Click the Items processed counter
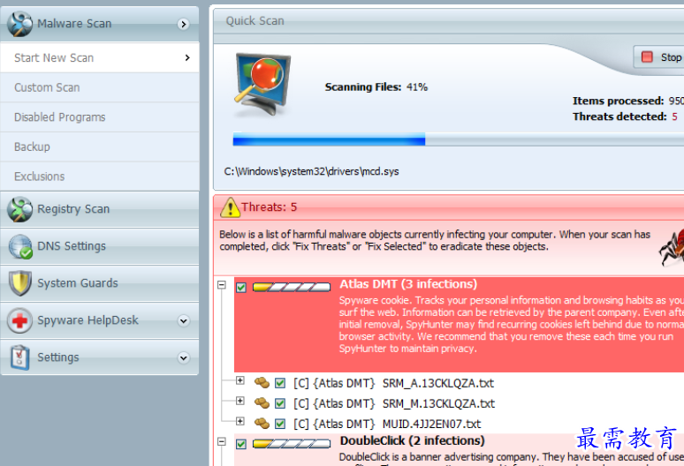 [628, 101]
